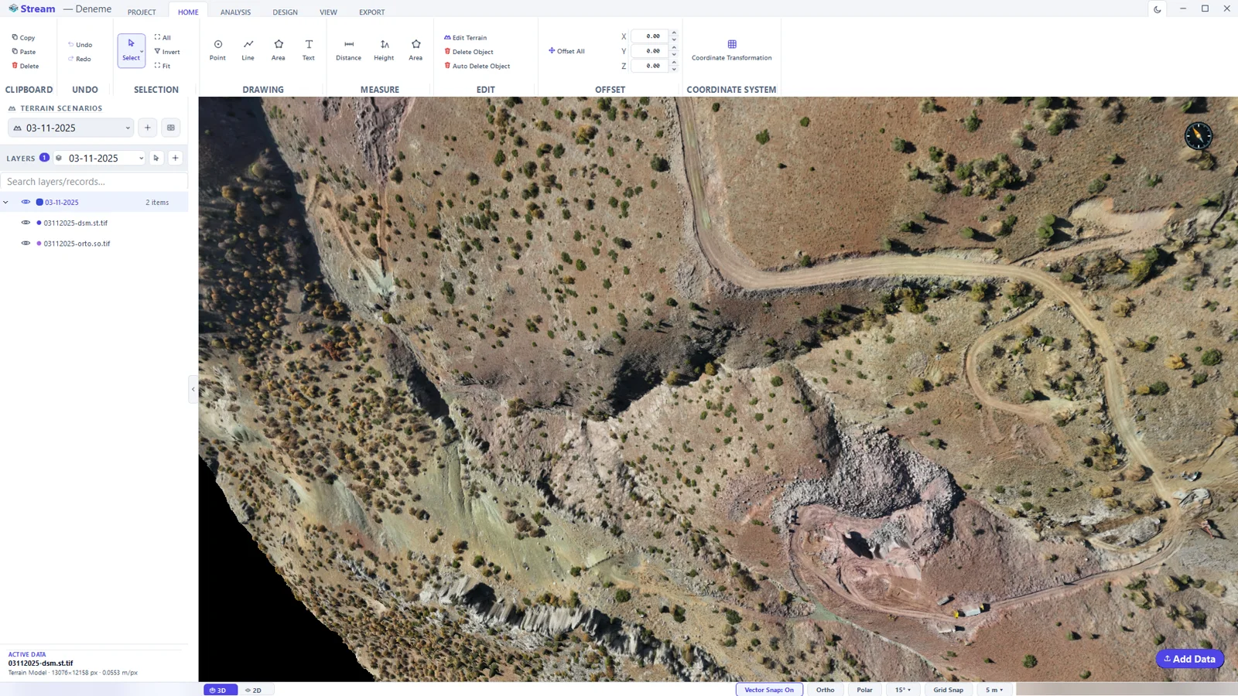1238x696 pixels.
Task: Open the EXPORT tab
Action: [371, 12]
